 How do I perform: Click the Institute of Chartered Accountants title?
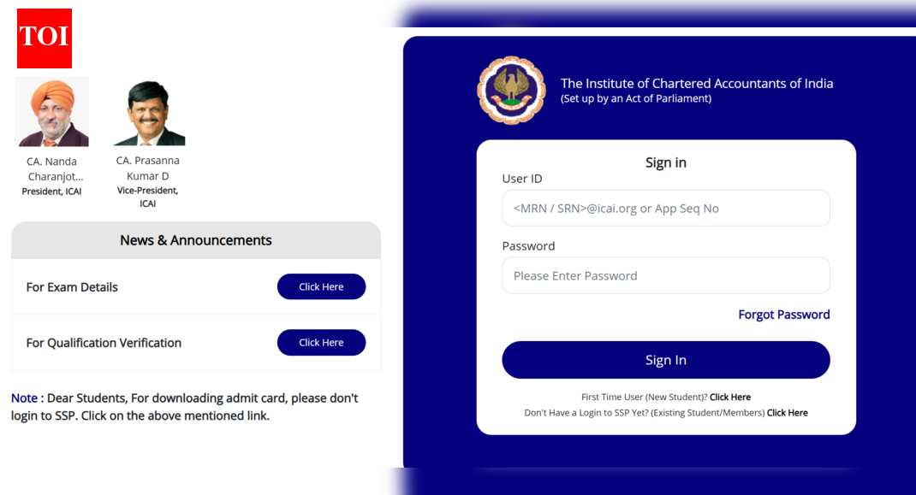(x=696, y=83)
